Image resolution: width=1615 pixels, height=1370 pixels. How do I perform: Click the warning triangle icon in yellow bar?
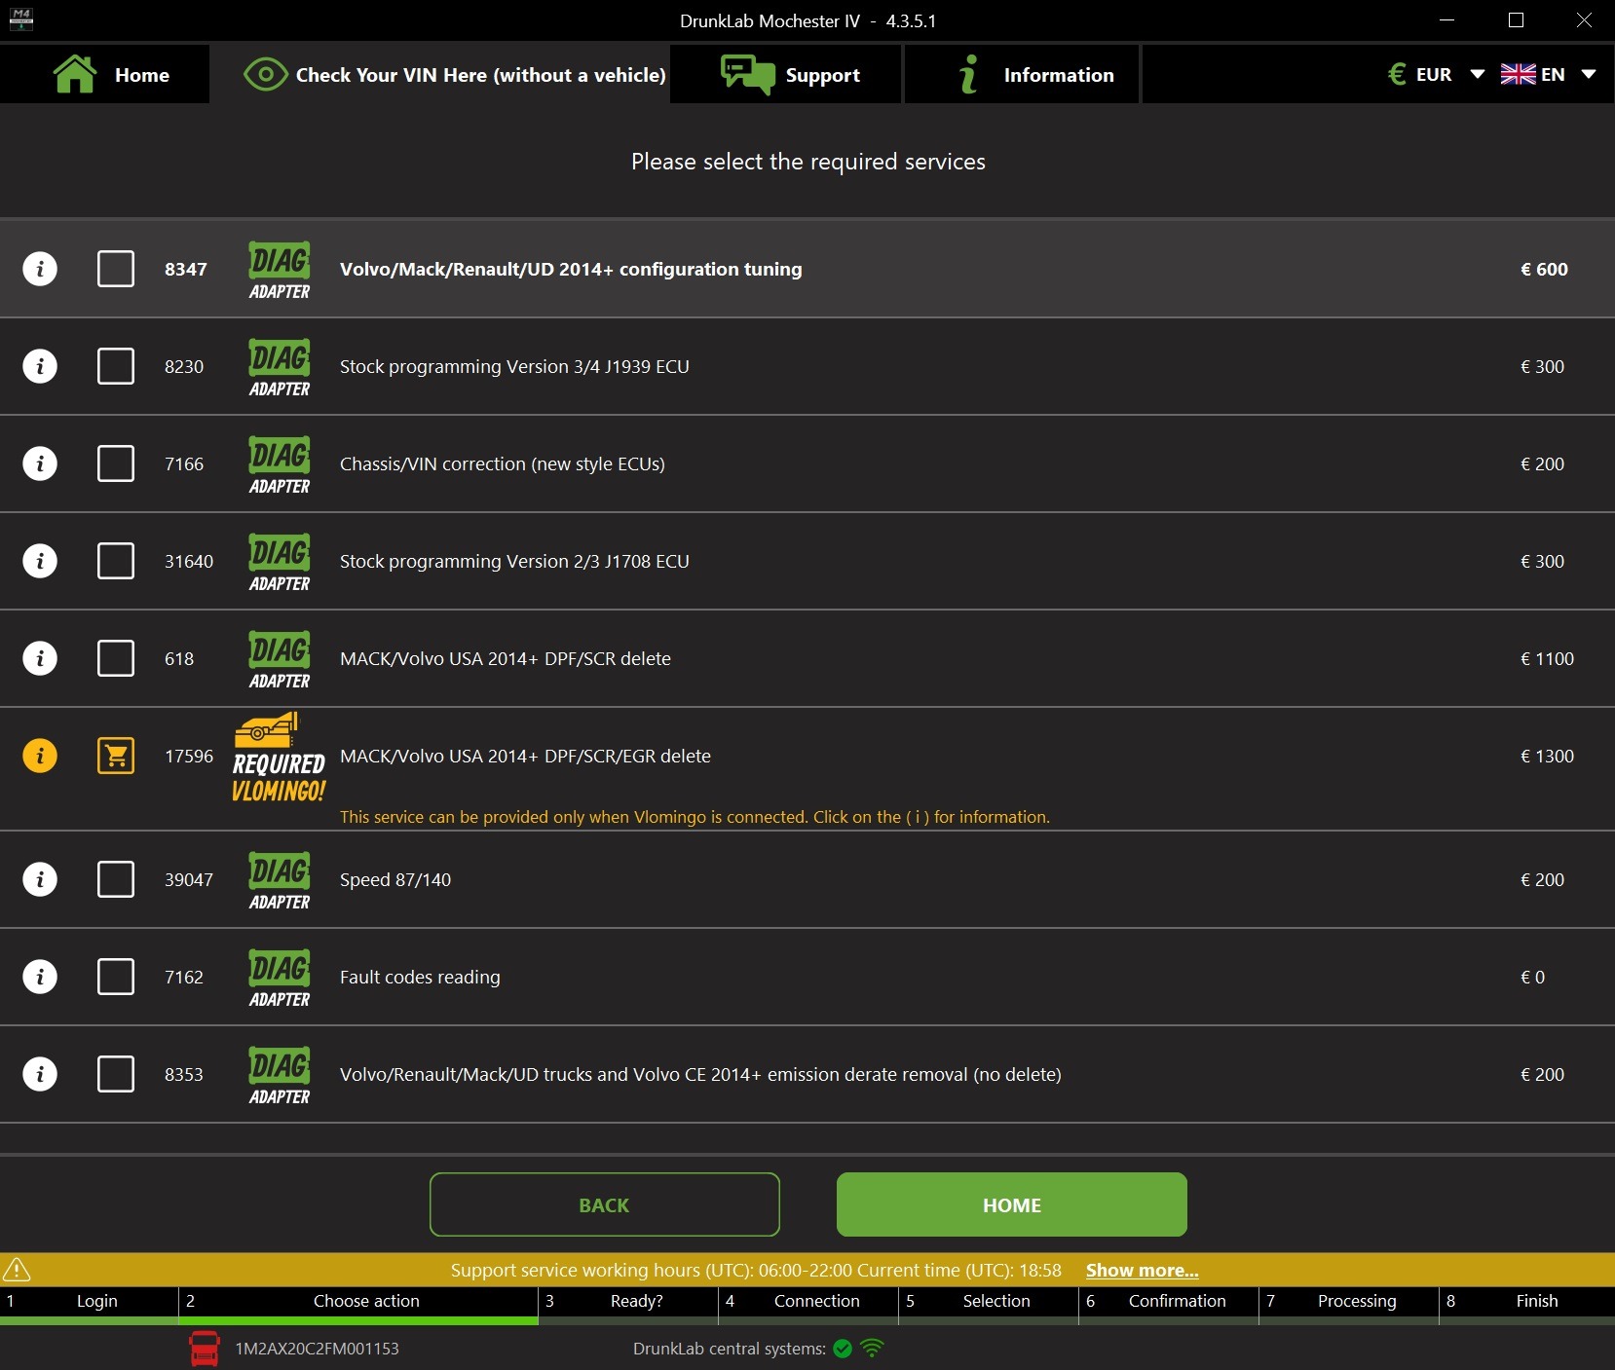click(x=18, y=1270)
